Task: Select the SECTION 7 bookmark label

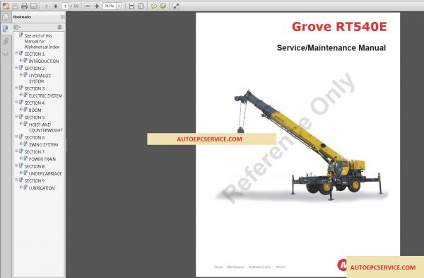Action: click(35, 152)
